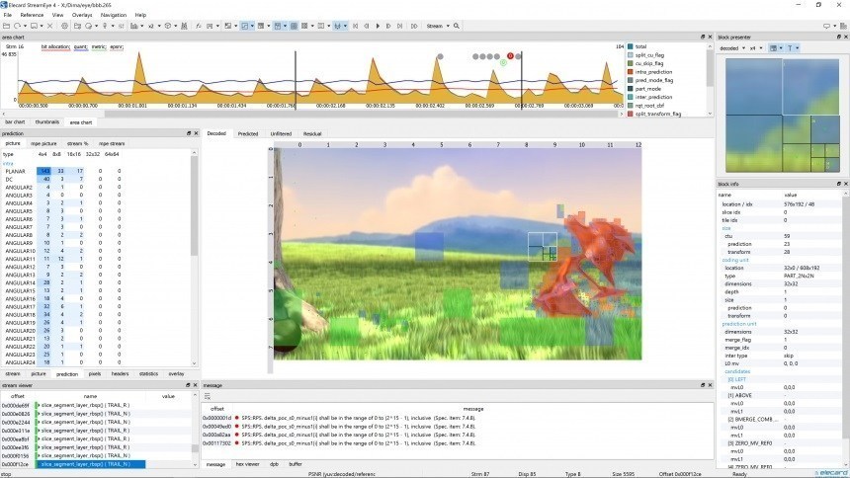Open the x4 zoom dropdown in block presenter
The height and width of the screenshot is (478, 850).
756,48
